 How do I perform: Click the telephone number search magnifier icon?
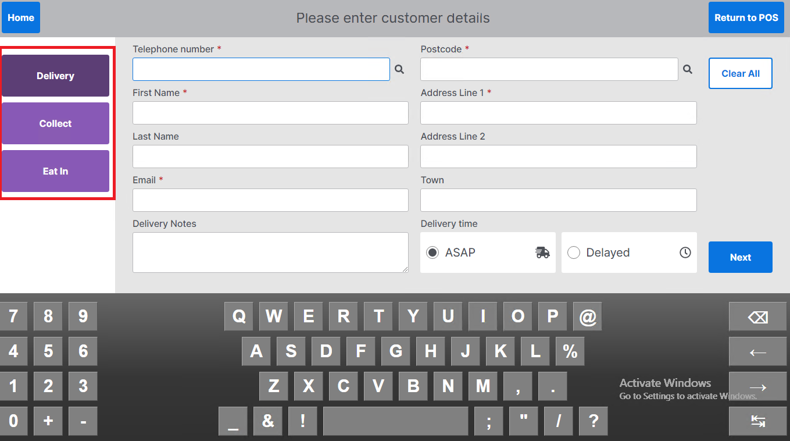click(399, 69)
